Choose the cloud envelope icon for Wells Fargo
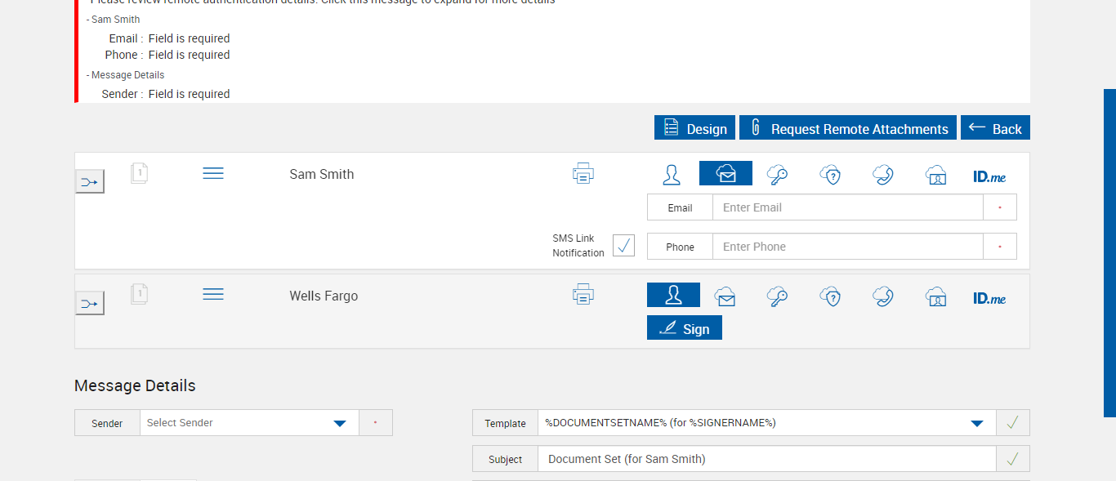This screenshot has height=481, width=1116. coord(725,296)
